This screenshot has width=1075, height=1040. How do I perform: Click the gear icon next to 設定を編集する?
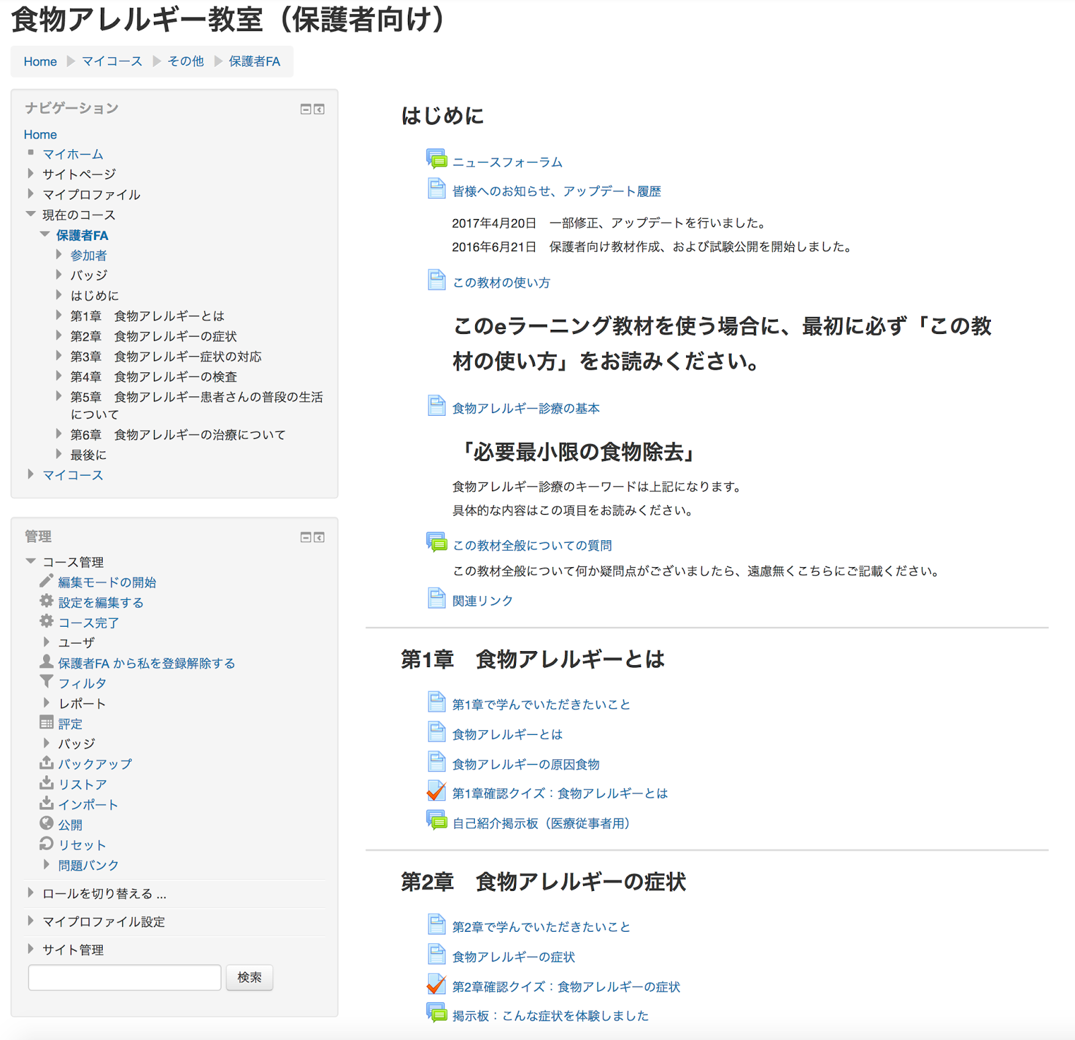[46, 601]
